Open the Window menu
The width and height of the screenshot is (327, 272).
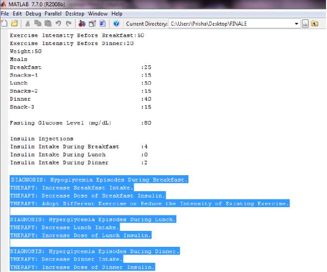coord(97,14)
